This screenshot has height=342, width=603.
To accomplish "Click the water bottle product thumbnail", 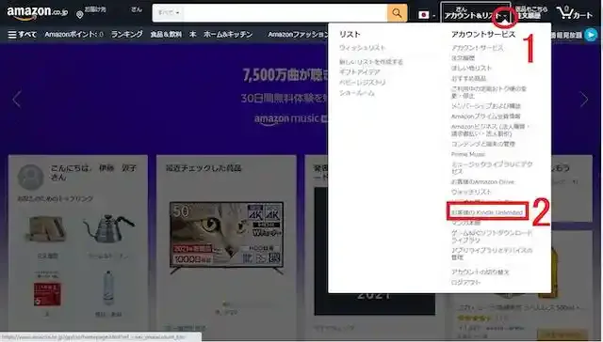I will (x=108, y=288).
